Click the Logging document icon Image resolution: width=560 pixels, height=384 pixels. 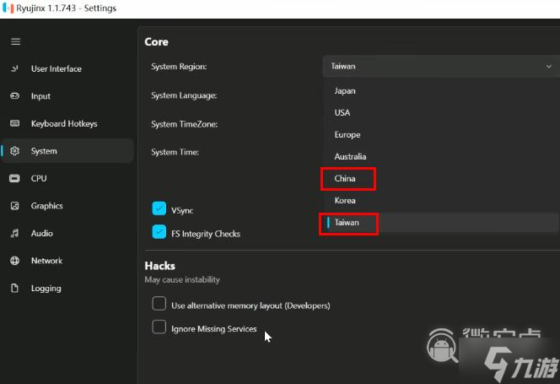14,288
